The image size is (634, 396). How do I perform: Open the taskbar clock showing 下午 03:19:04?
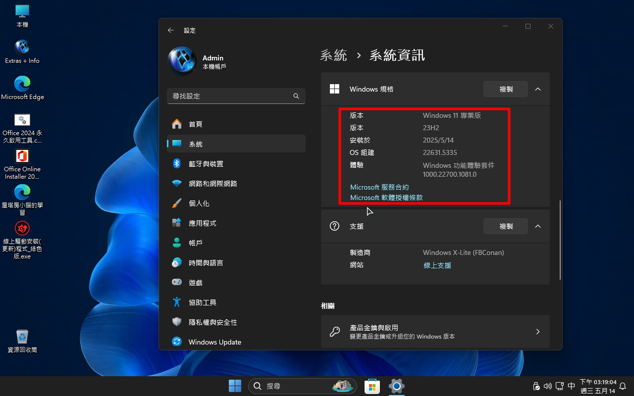[598, 386]
